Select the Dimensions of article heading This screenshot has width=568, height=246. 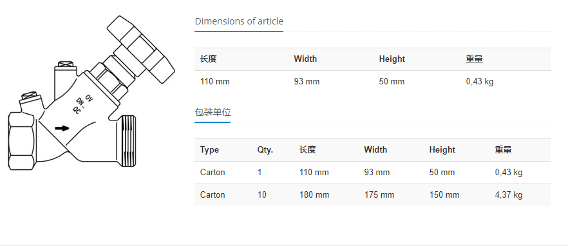239,21
